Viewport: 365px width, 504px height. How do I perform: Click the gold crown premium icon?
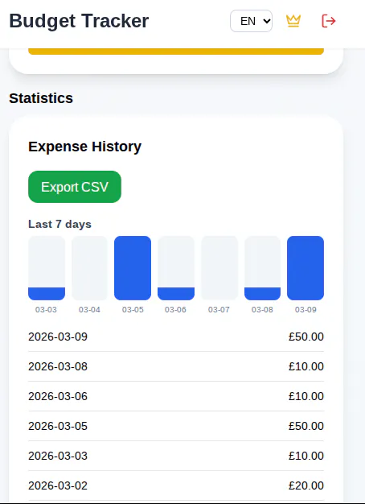point(293,21)
